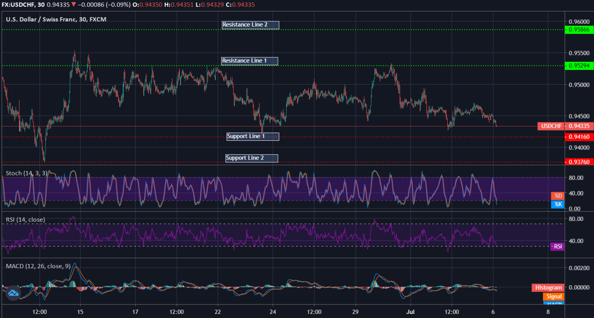Click the 15 date axis label
594x318 pixels.
point(80,312)
